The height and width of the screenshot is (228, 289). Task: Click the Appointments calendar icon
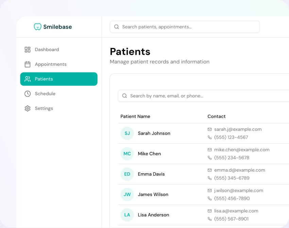[x=28, y=64]
